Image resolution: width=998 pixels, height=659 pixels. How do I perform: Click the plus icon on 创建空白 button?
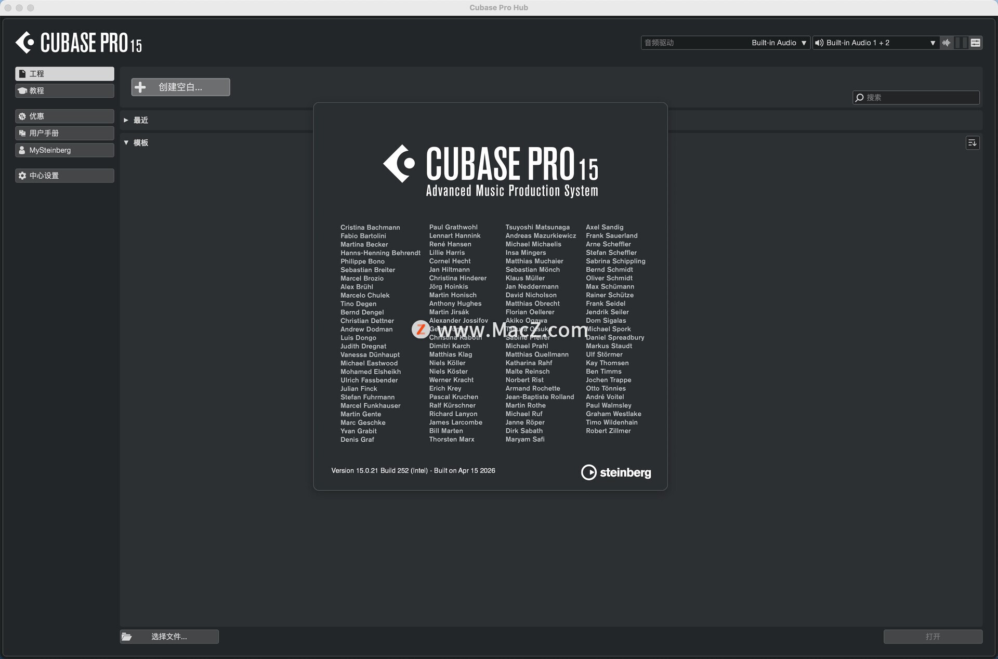coord(140,87)
